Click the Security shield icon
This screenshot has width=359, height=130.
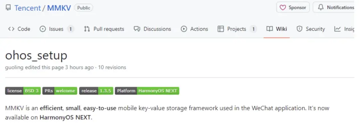click(x=299, y=29)
